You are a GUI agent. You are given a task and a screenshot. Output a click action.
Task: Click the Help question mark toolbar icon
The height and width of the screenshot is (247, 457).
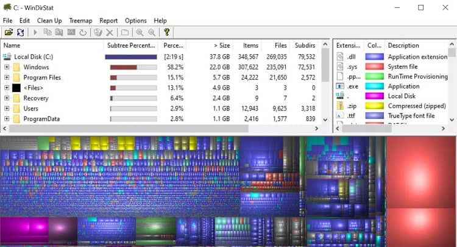(167, 32)
